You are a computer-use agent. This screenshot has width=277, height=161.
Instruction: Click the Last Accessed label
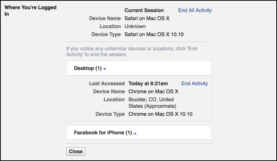coord(107,83)
